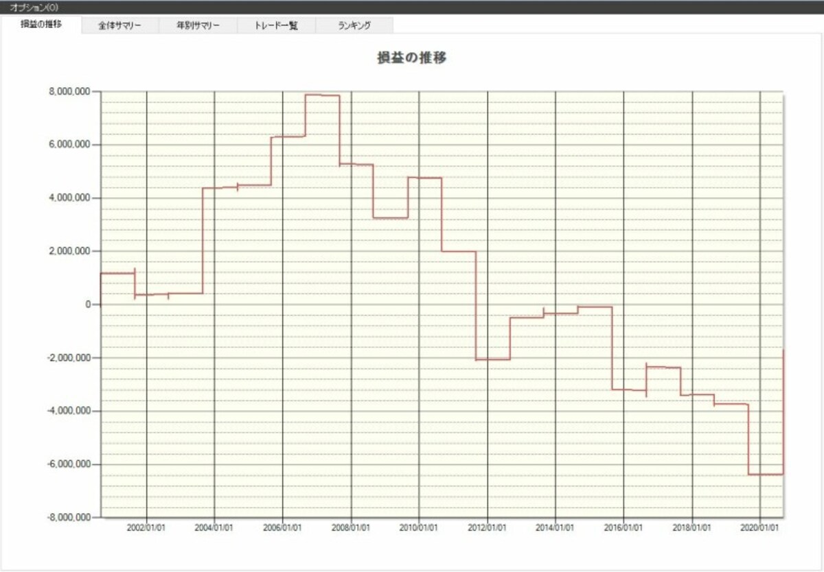
Task: Switch to the 全体サマリー tab
Action: 119,25
